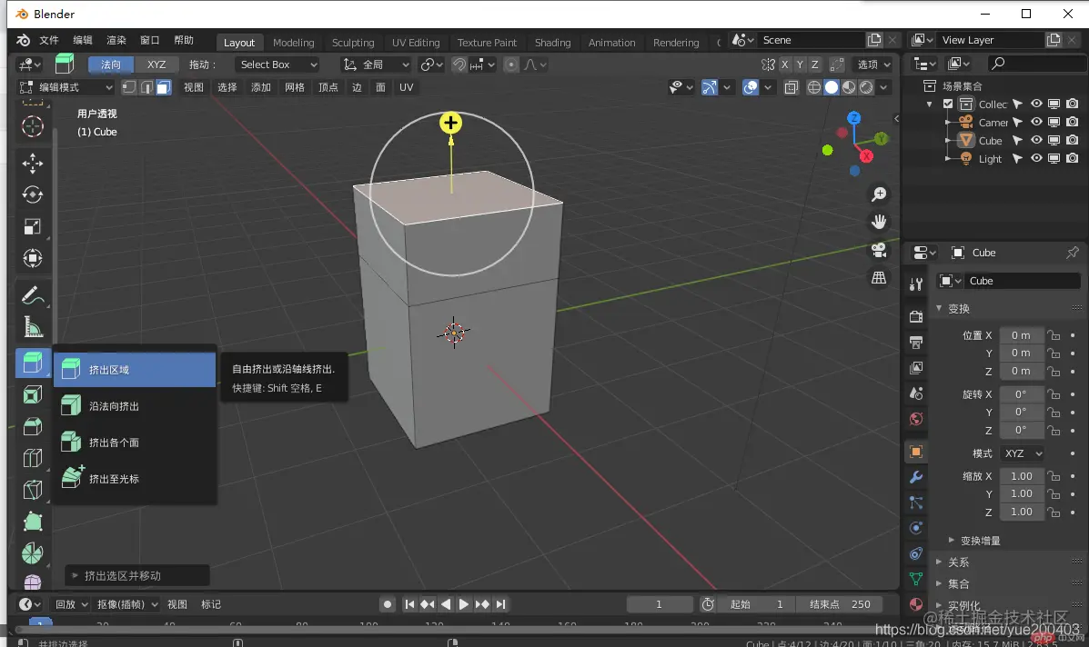Open the Material properties tab

click(916, 604)
